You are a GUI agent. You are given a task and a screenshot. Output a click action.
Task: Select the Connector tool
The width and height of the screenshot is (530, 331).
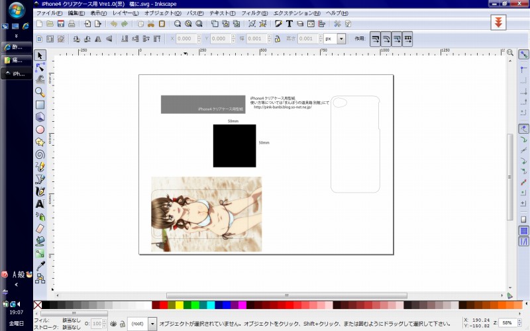point(40,278)
